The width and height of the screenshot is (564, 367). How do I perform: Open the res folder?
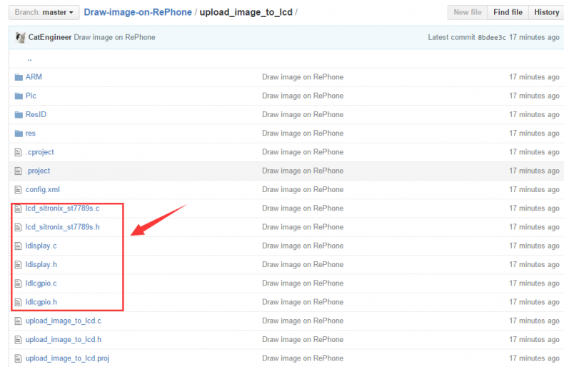pos(30,133)
